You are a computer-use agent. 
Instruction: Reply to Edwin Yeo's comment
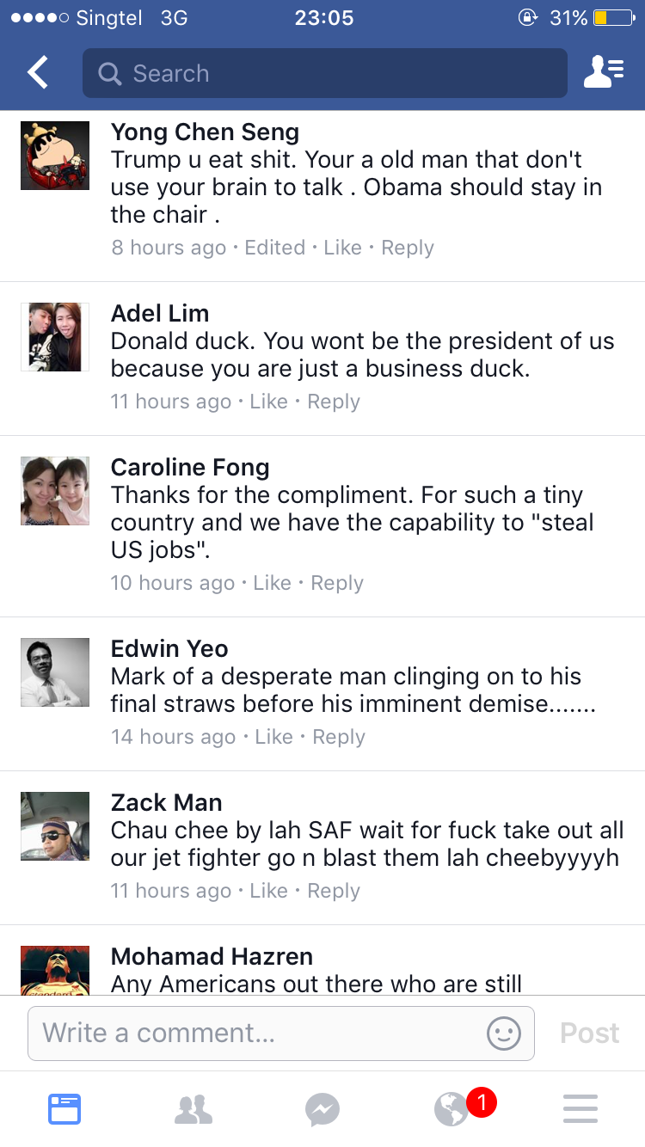339,737
